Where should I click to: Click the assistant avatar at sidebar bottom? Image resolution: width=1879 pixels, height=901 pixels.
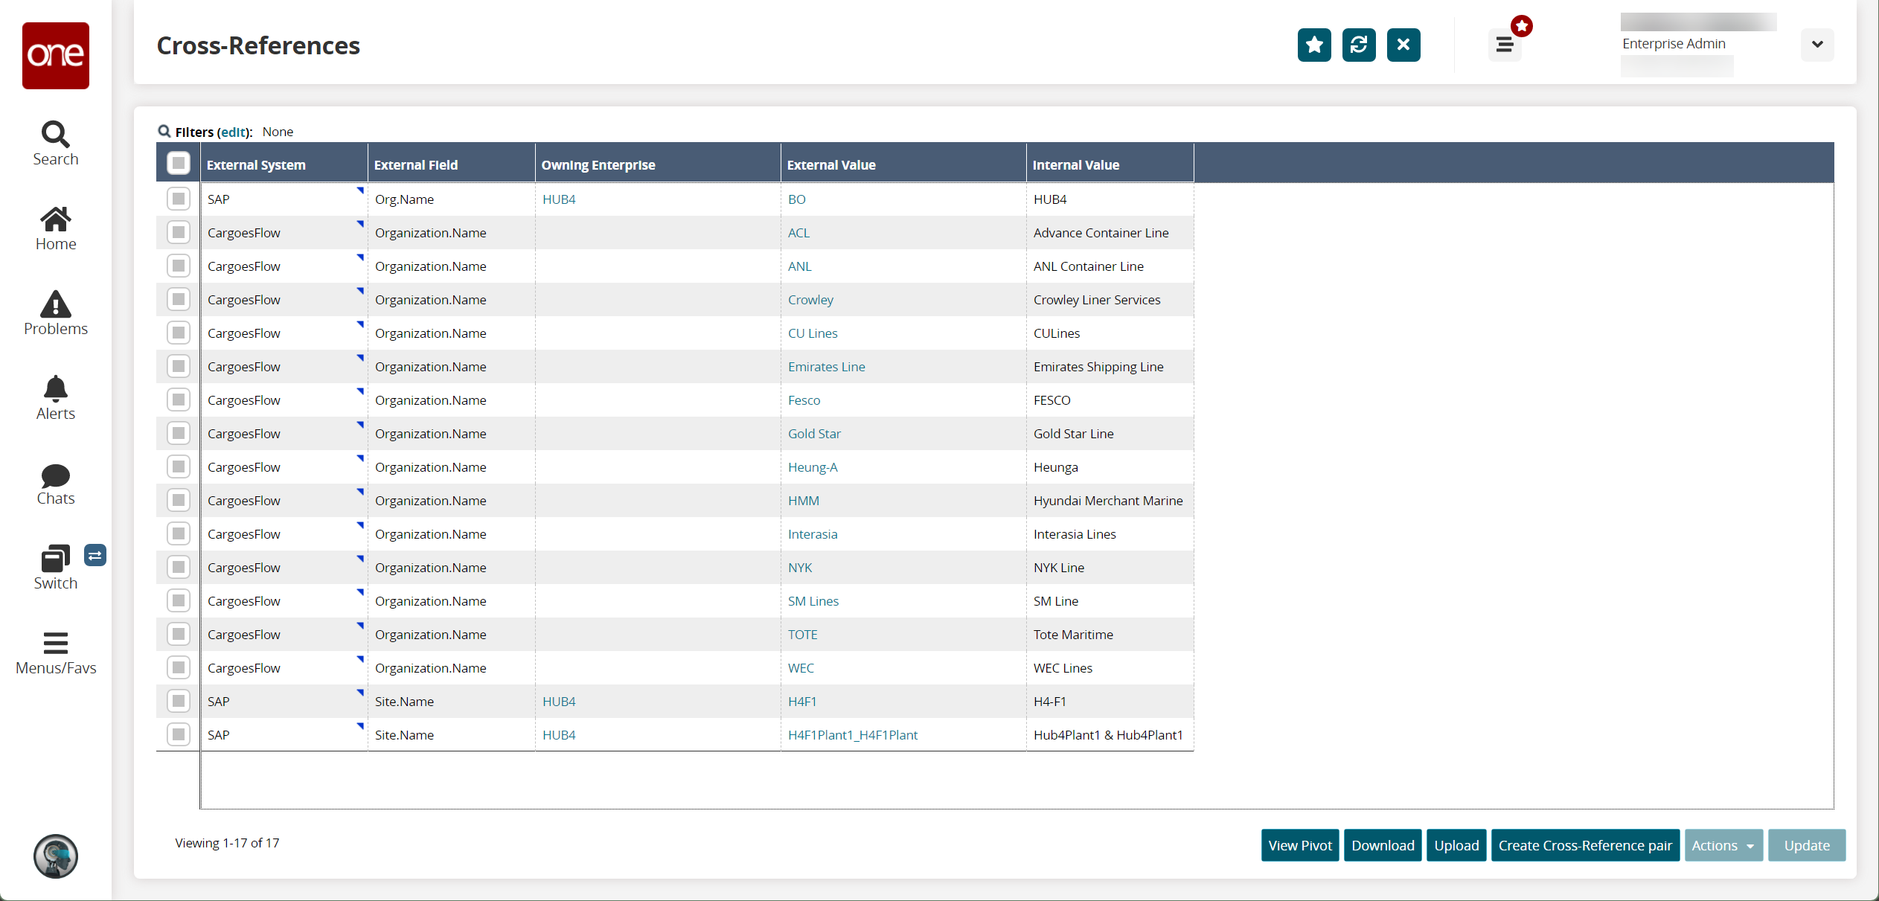[56, 856]
